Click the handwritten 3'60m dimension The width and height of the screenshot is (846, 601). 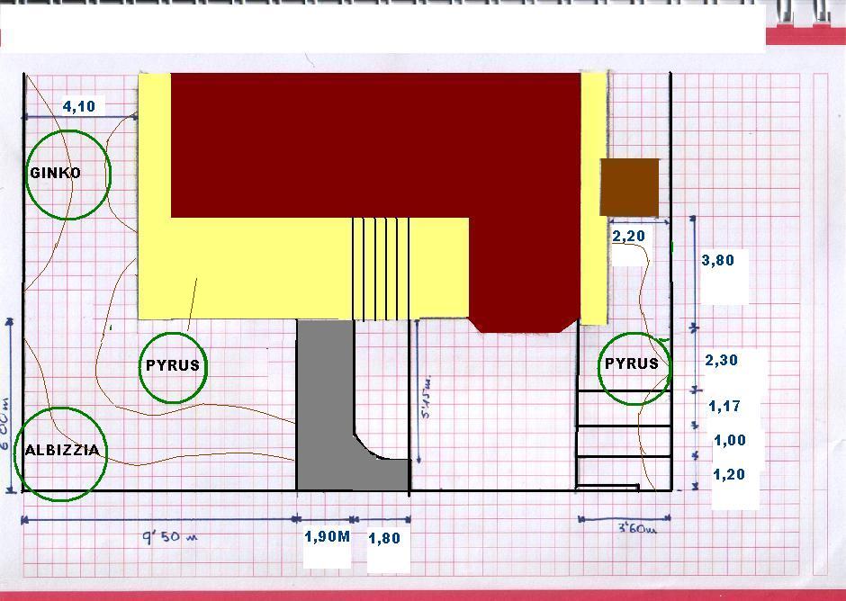point(637,529)
